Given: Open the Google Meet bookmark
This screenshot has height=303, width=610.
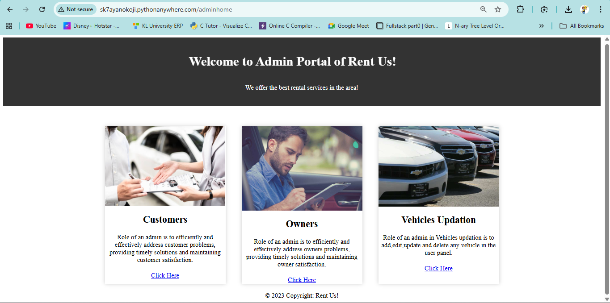Looking at the screenshot, I should (349, 26).
